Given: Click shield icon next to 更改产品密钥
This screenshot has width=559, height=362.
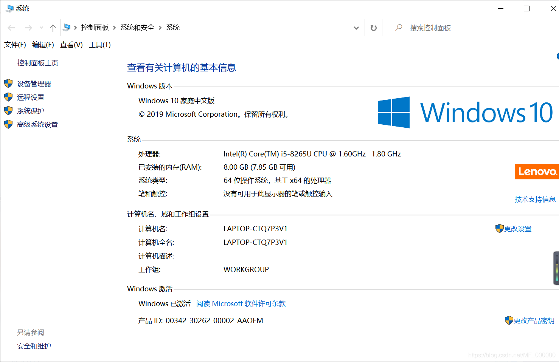Looking at the screenshot, I should point(509,320).
